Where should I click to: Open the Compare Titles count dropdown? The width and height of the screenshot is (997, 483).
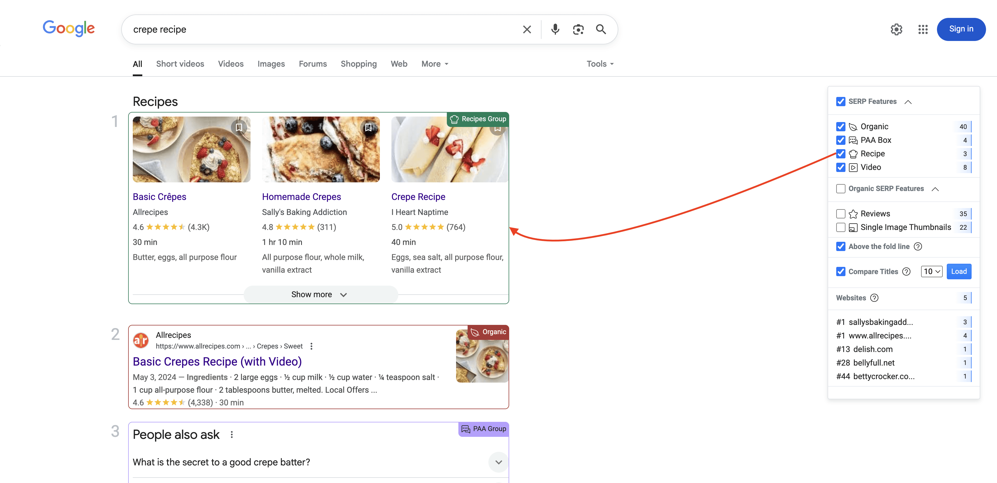(931, 272)
